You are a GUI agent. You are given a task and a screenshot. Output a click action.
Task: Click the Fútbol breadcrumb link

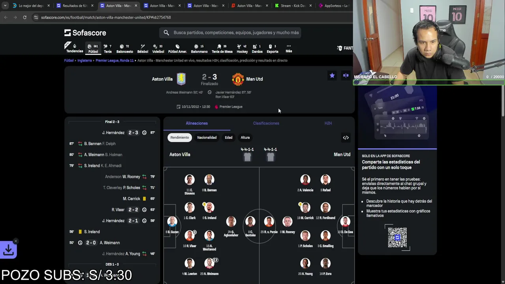[69, 60]
